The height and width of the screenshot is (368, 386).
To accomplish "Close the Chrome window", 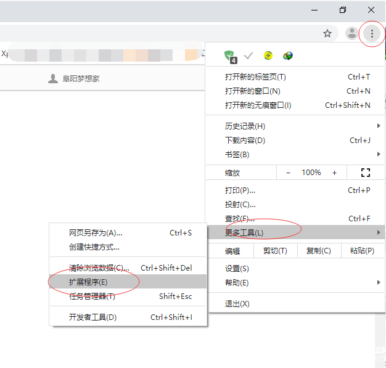I will pyautogui.click(x=371, y=10).
